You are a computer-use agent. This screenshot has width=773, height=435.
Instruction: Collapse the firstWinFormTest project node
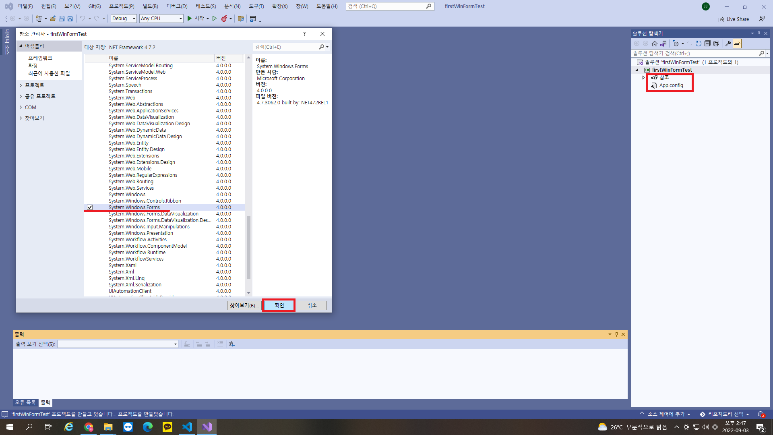click(637, 70)
